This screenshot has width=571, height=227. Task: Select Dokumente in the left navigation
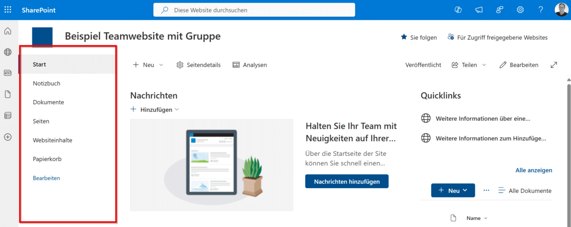(x=48, y=102)
